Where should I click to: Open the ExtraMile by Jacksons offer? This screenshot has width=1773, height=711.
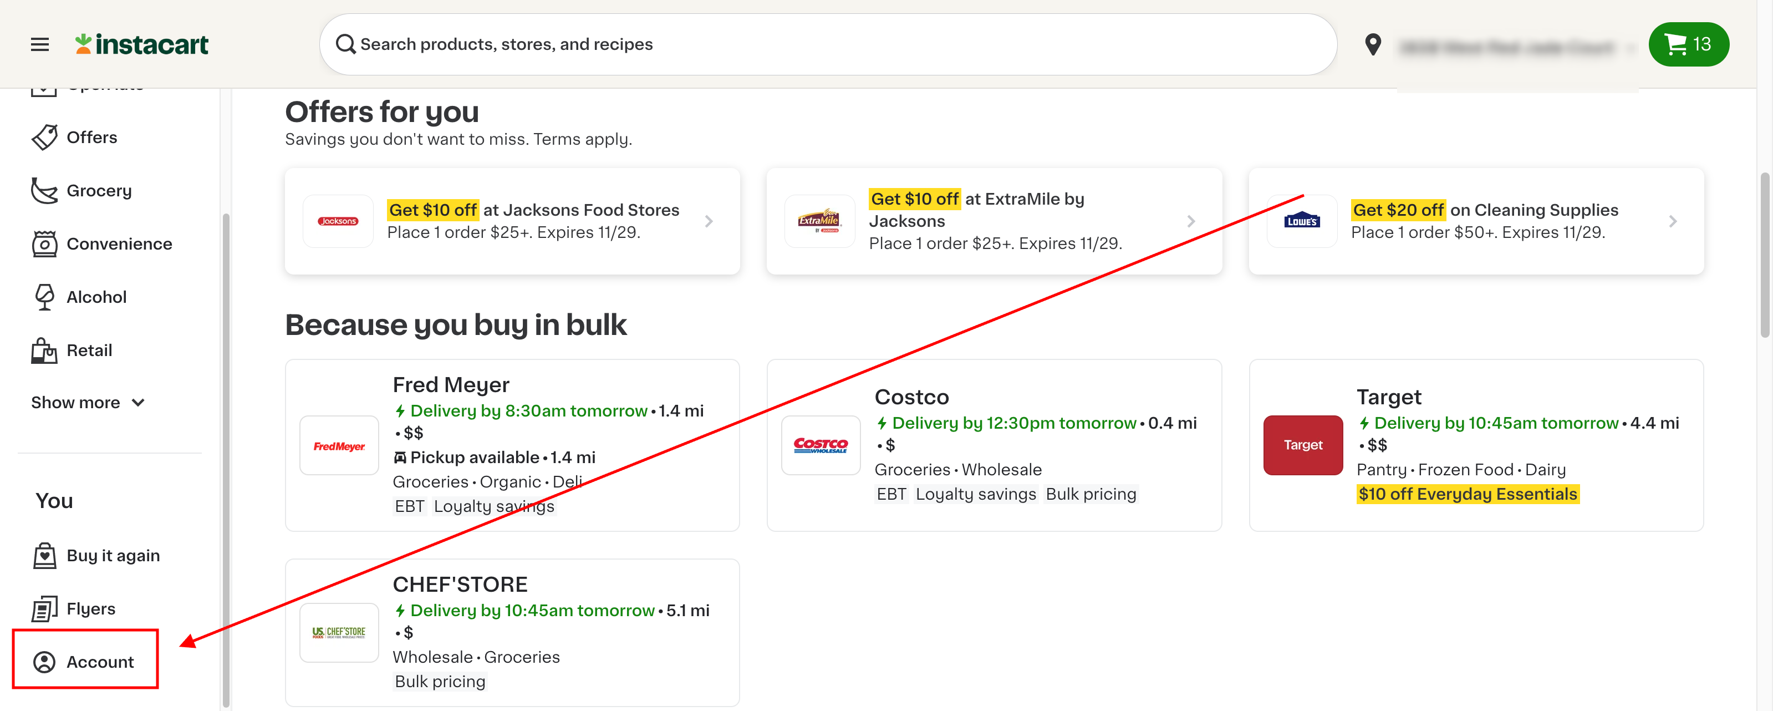point(995,221)
